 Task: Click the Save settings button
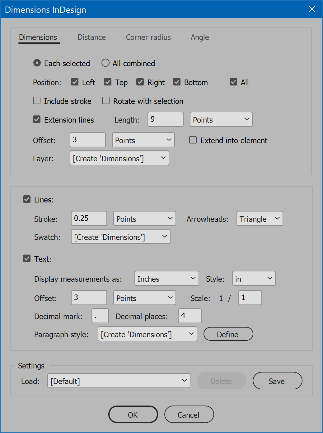[278, 381]
